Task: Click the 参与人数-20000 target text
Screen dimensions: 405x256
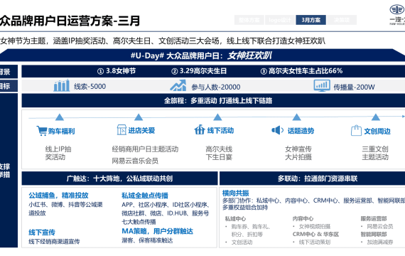Action: pos(216,87)
